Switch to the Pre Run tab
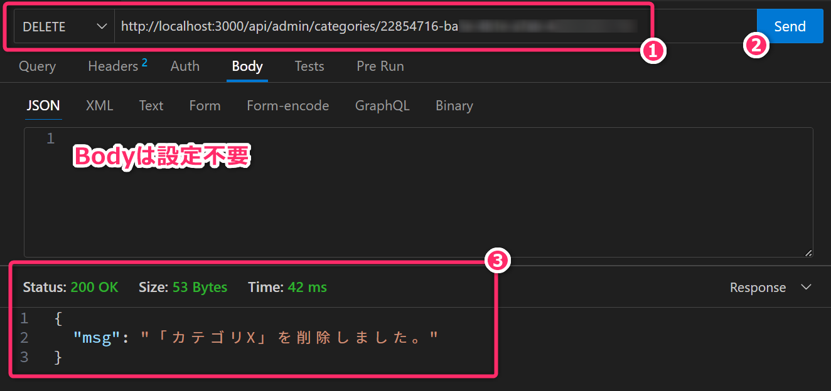831x391 pixels. pos(380,66)
